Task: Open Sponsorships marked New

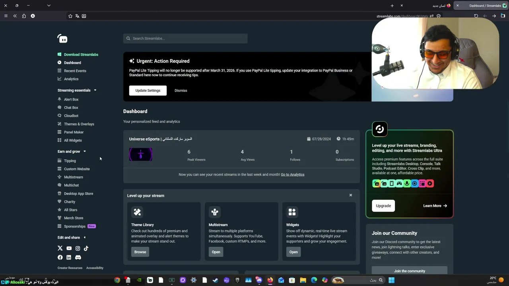Action: (77, 226)
